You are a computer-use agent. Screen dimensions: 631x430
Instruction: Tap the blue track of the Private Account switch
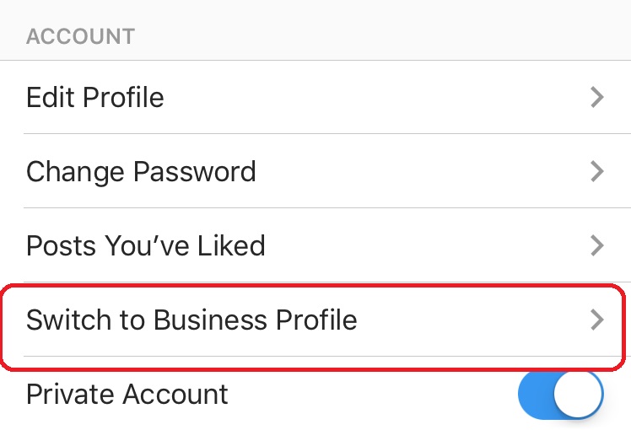(537, 395)
